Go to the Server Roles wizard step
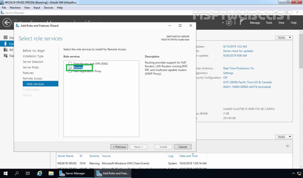Viewport: 303px width, 178px height. click(x=31, y=67)
